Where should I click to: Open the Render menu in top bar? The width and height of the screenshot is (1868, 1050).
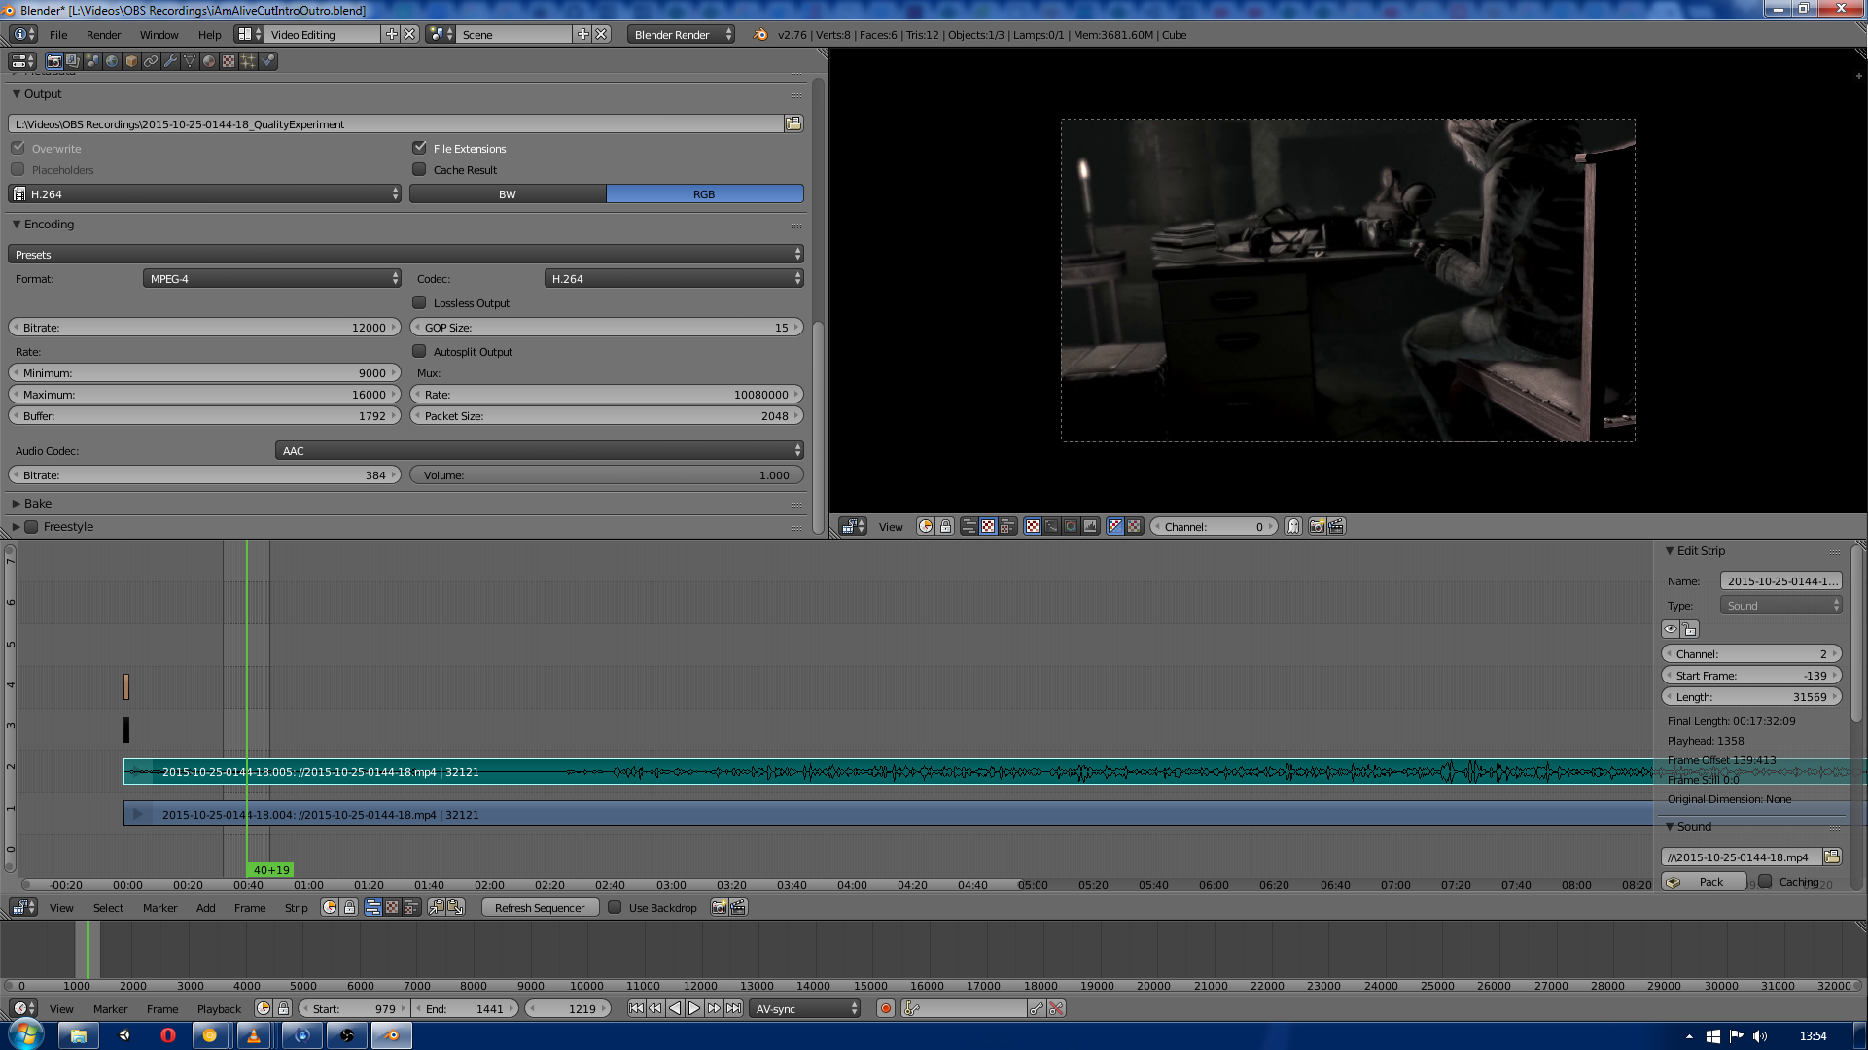pyautogui.click(x=103, y=34)
